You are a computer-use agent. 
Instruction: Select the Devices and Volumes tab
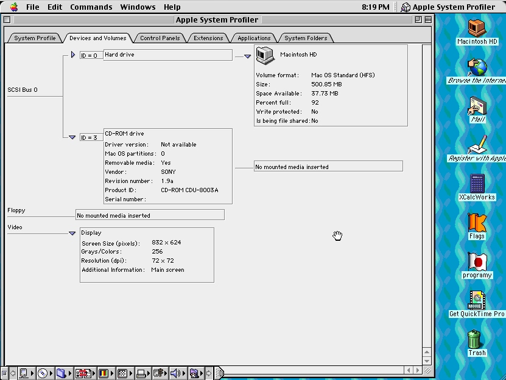click(98, 38)
